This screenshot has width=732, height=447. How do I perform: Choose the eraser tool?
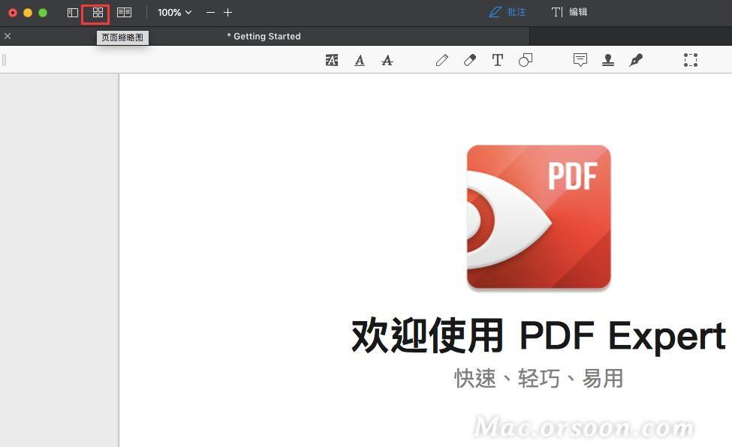pos(470,60)
